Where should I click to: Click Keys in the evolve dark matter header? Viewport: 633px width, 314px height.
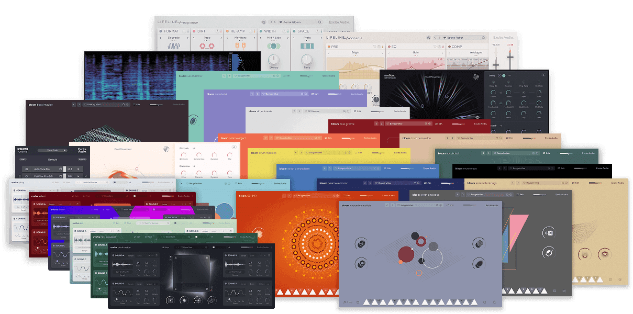165,248
